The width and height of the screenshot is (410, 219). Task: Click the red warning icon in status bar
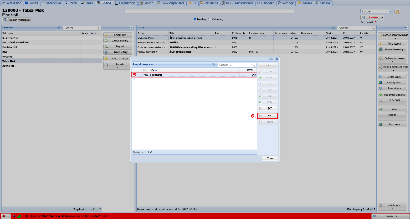tap(4, 216)
